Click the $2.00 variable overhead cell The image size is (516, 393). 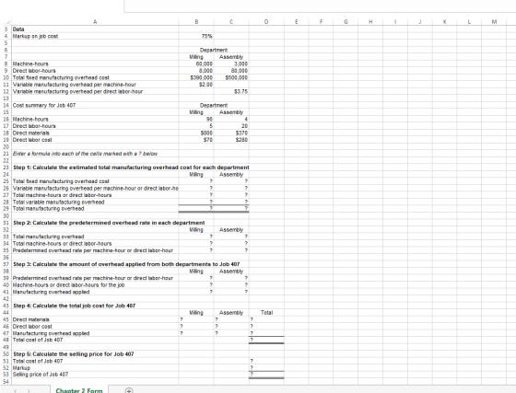point(196,85)
